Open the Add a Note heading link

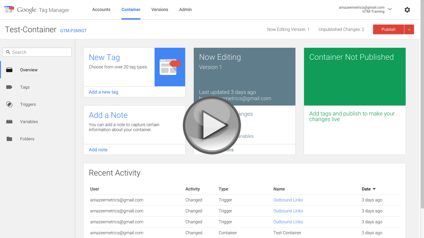[x=108, y=115]
